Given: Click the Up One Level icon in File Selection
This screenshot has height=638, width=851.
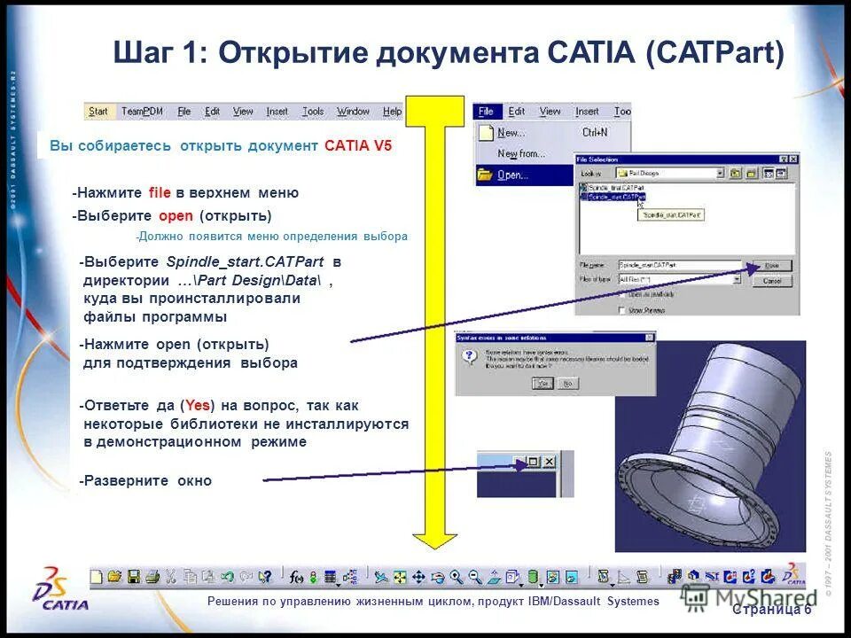Looking at the screenshot, I should 737,173.
